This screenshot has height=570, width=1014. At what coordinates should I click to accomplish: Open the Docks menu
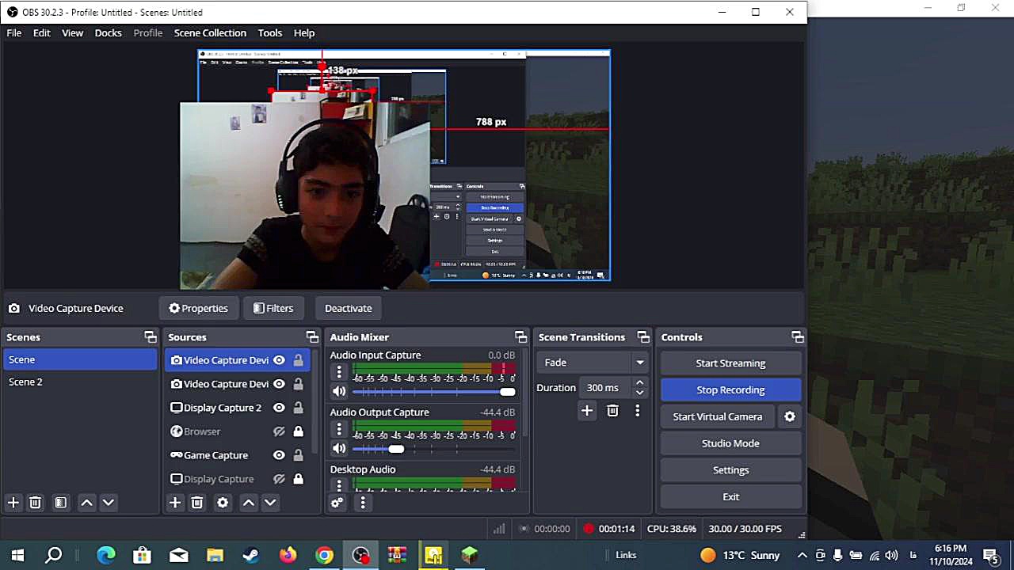pyautogui.click(x=109, y=32)
